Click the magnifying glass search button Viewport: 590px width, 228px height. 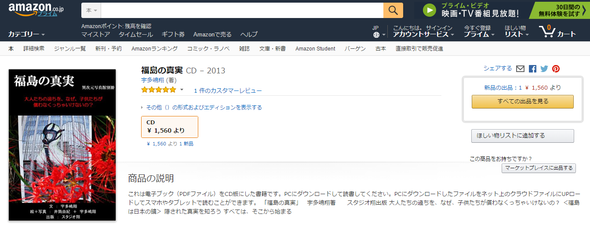click(393, 10)
